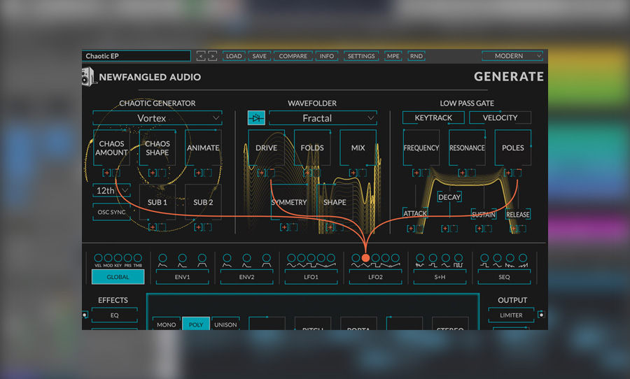
Task: Click the previous preset arrow
Action: pyautogui.click(x=200, y=56)
